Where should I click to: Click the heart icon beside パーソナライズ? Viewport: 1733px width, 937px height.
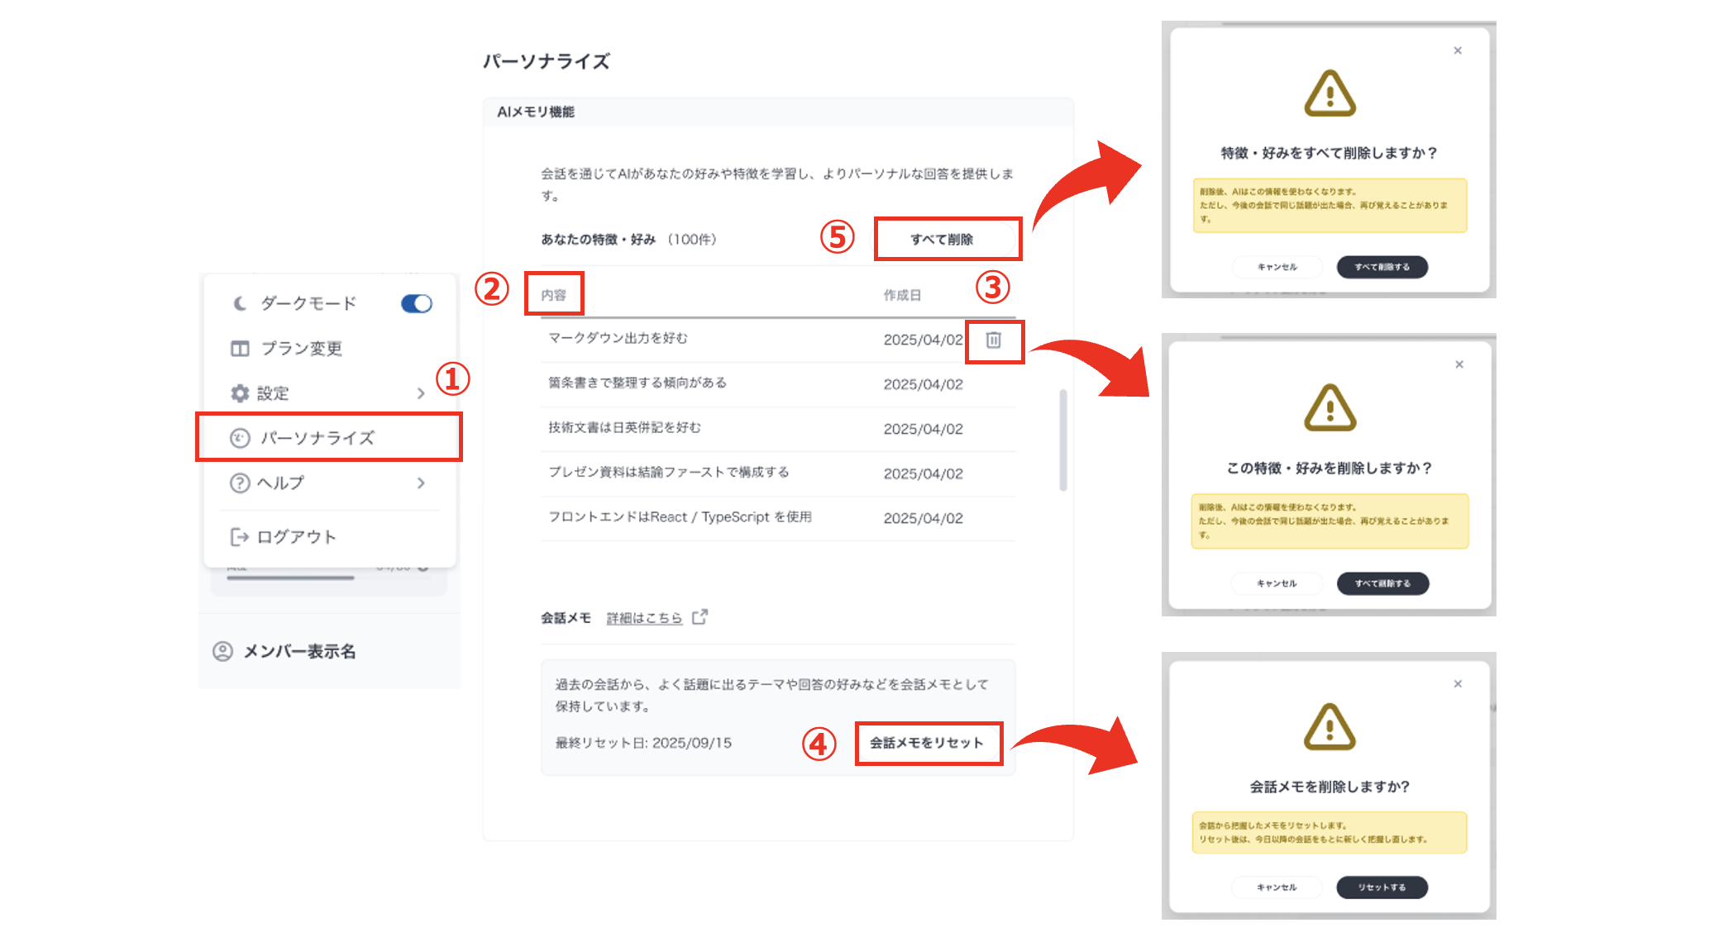pyautogui.click(x=239, y=438)
